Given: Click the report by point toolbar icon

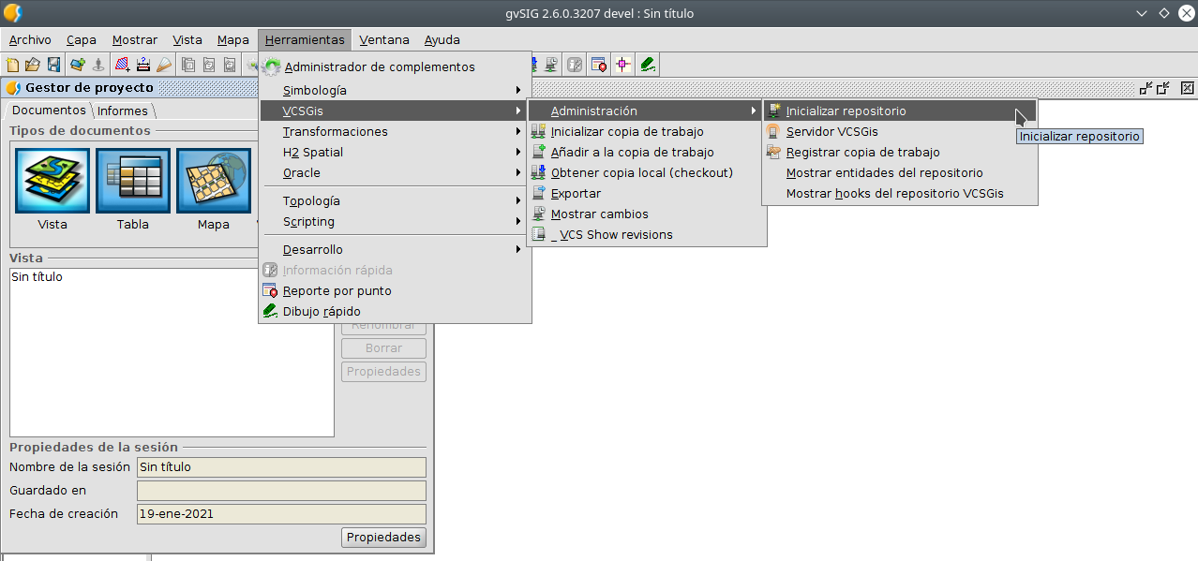Looking at the screenshot, I should pos(598,65).
